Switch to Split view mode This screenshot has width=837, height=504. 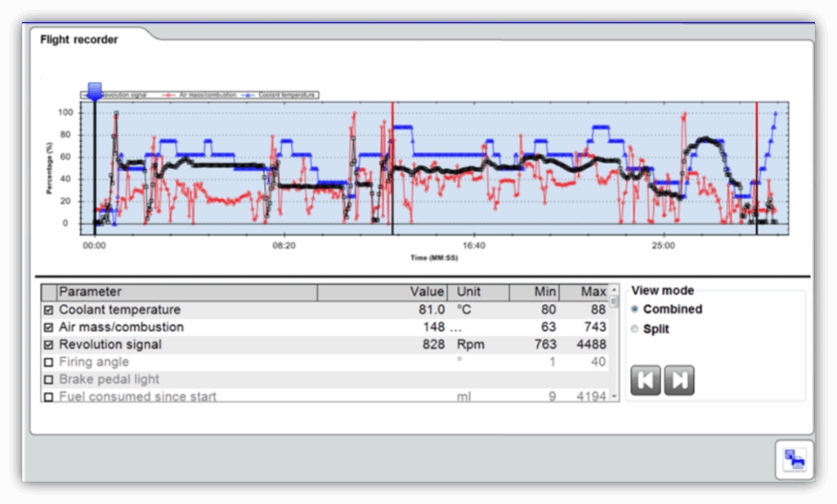(635, 329)
